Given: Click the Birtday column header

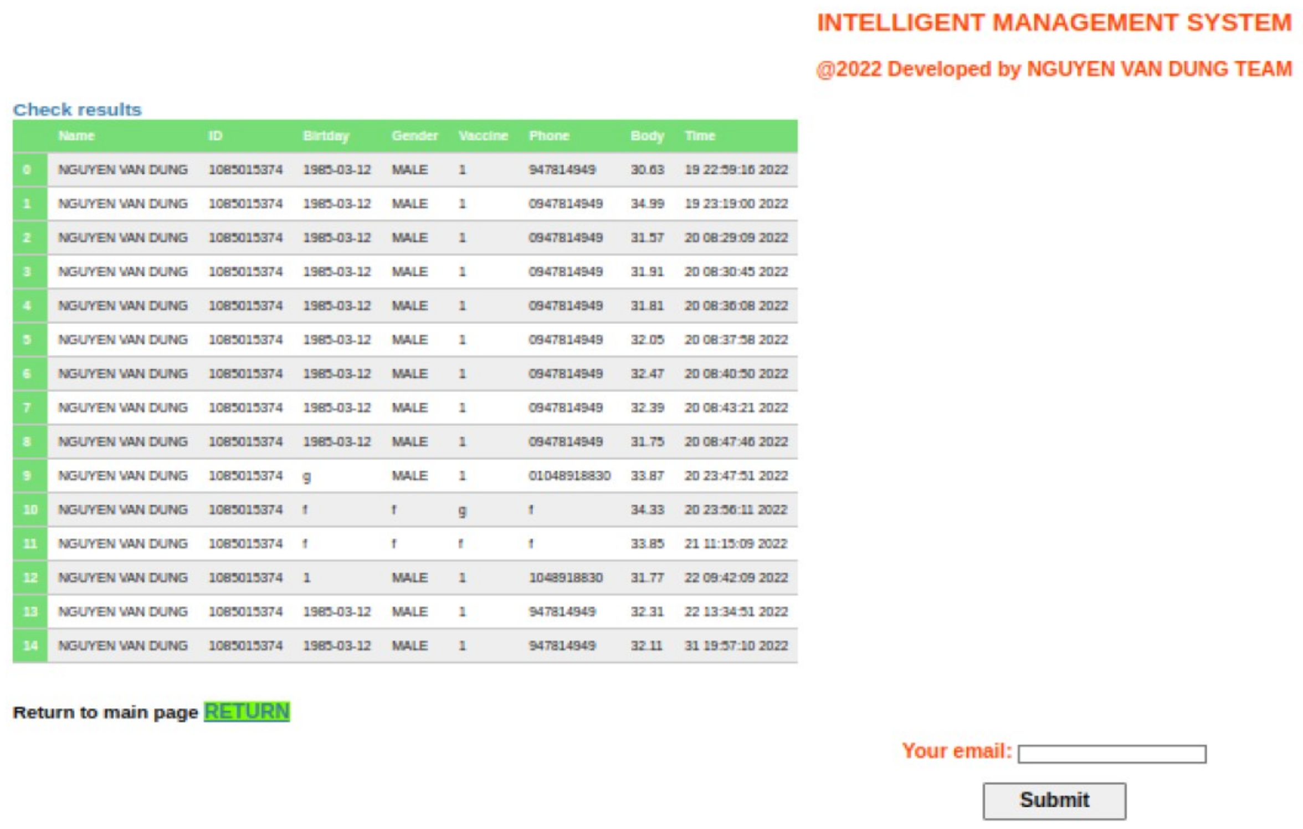Looking at the screenshot, I should point(326,136).
